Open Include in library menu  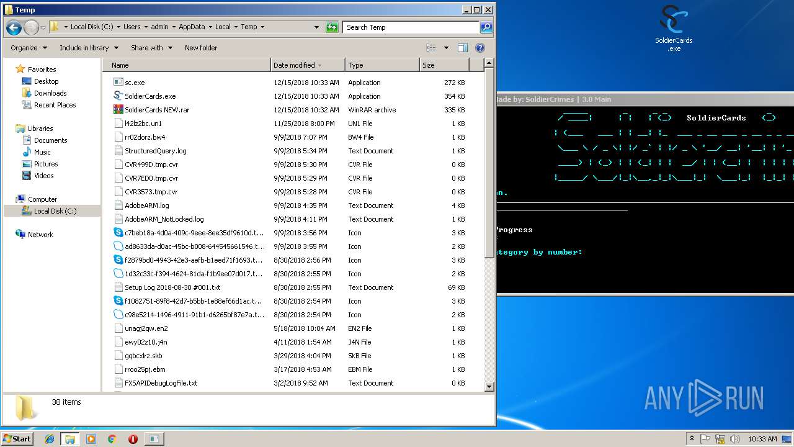[x=88, y=48]
